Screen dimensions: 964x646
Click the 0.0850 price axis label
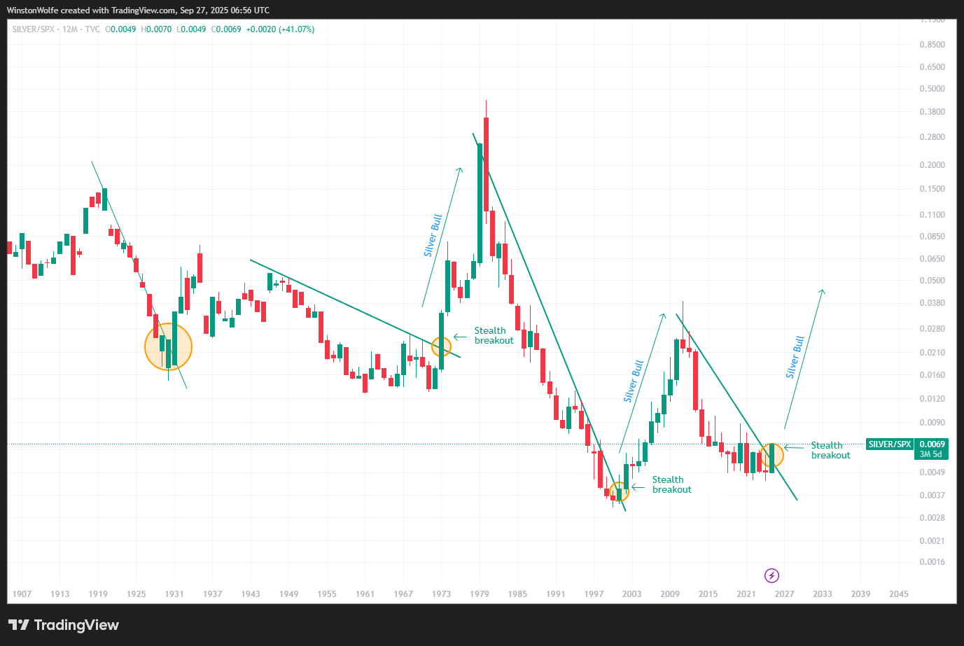coord(932,237)
